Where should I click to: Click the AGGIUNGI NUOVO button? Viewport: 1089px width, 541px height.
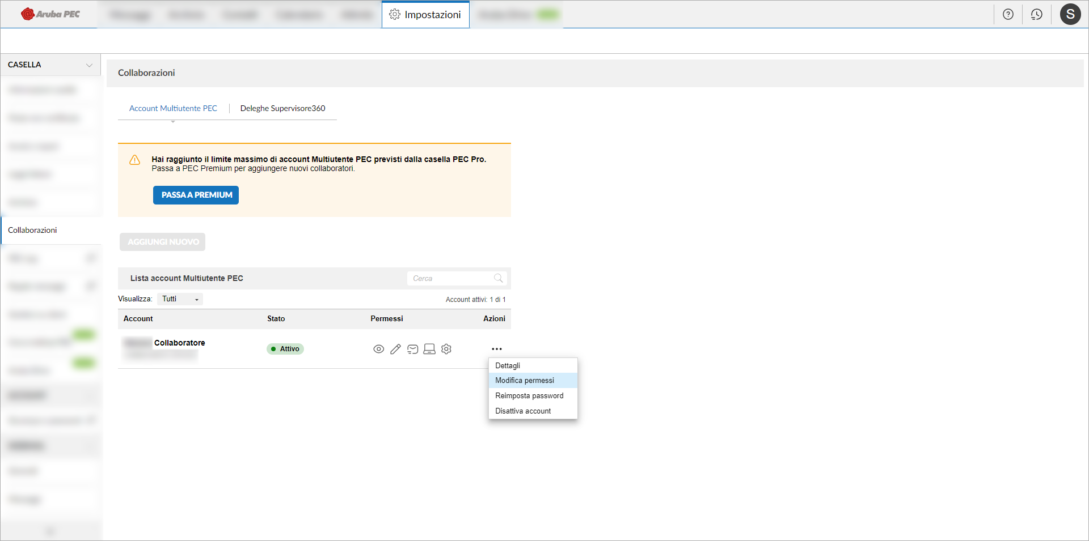(x=162, y=242)
